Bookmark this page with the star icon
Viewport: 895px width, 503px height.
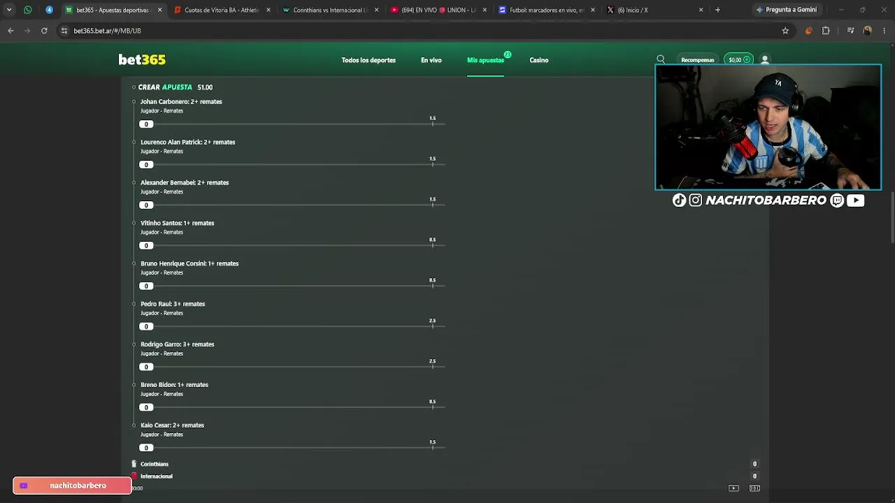(785, 31)
